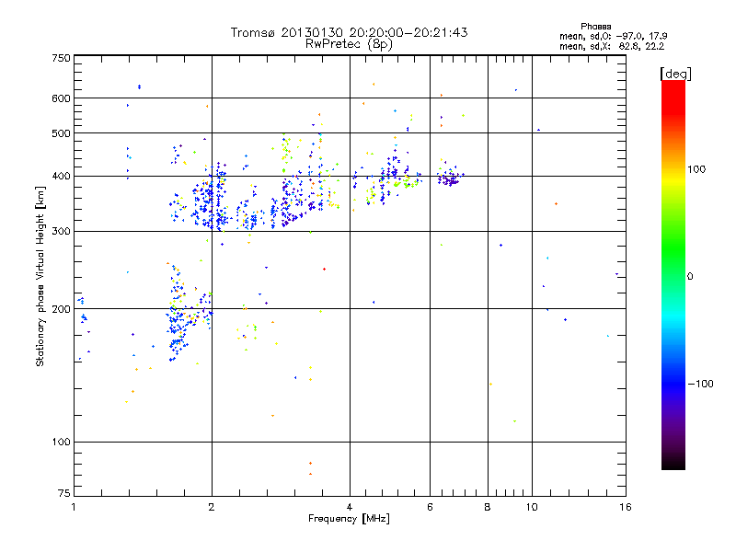736x552 pixels.
Task: Click the '16' x-axis frequency tick label
Action: [626, 507]
